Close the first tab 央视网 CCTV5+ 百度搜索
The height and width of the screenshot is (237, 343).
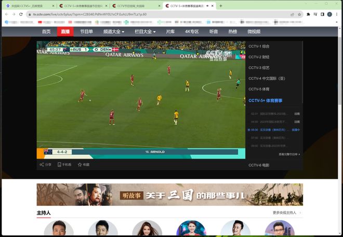(53, 6)
